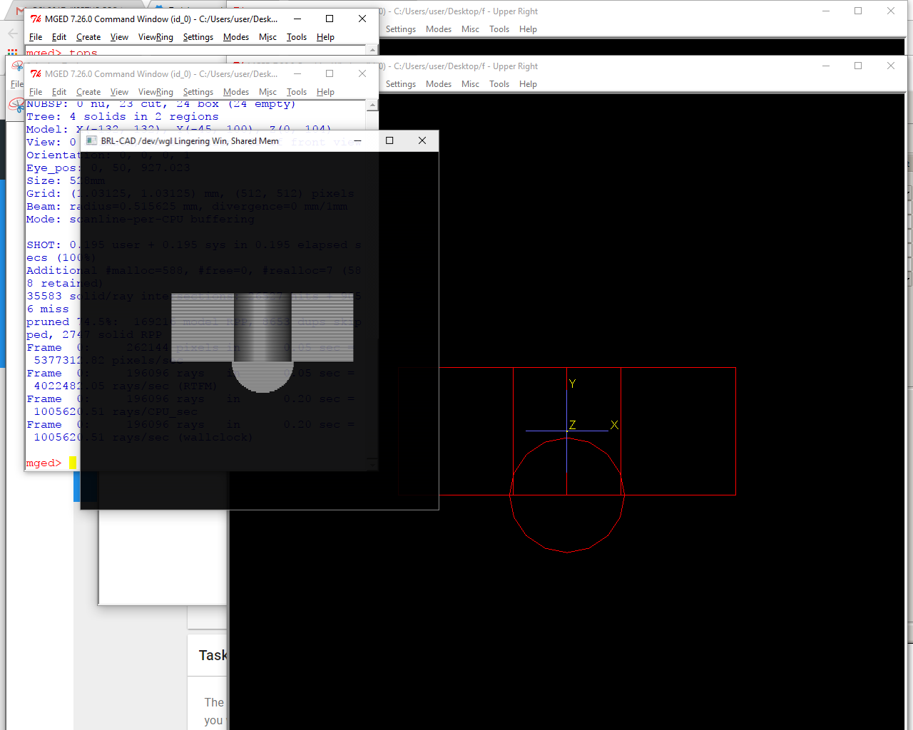Viewport: 913px width, 730px height.
Task: Maximize the BRL-CAD /dev/wgl framebuffer window
Action: (389, 140)
